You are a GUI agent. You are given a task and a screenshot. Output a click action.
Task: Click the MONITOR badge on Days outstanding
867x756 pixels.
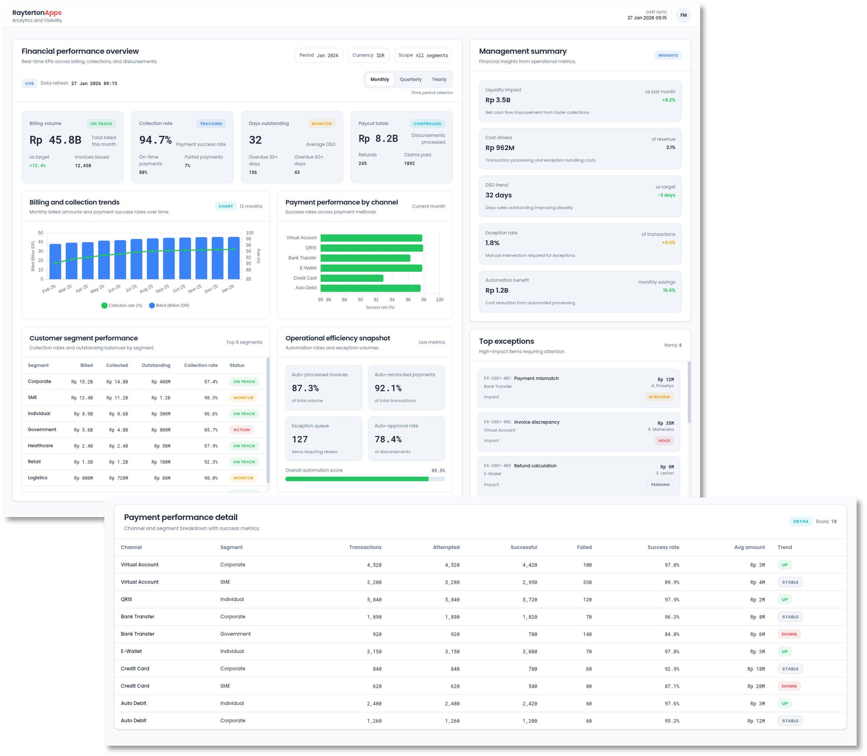pos(322,124)
